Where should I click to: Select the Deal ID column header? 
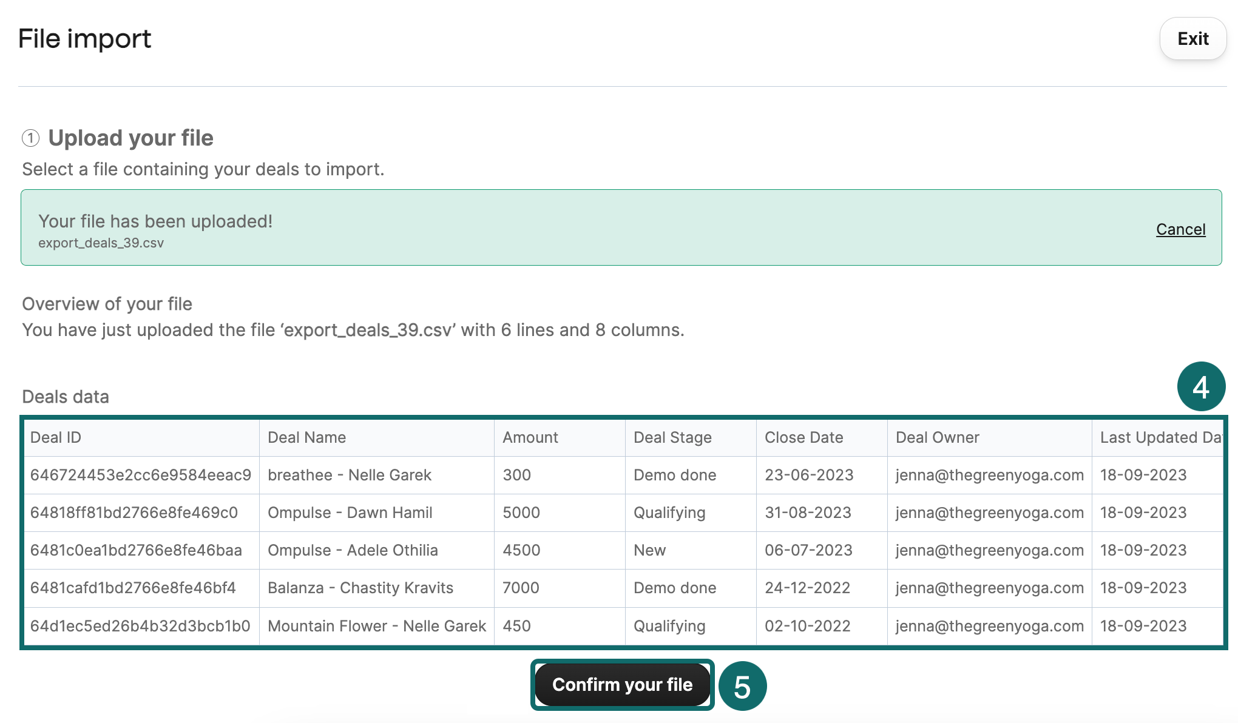[x=56, y=437]
